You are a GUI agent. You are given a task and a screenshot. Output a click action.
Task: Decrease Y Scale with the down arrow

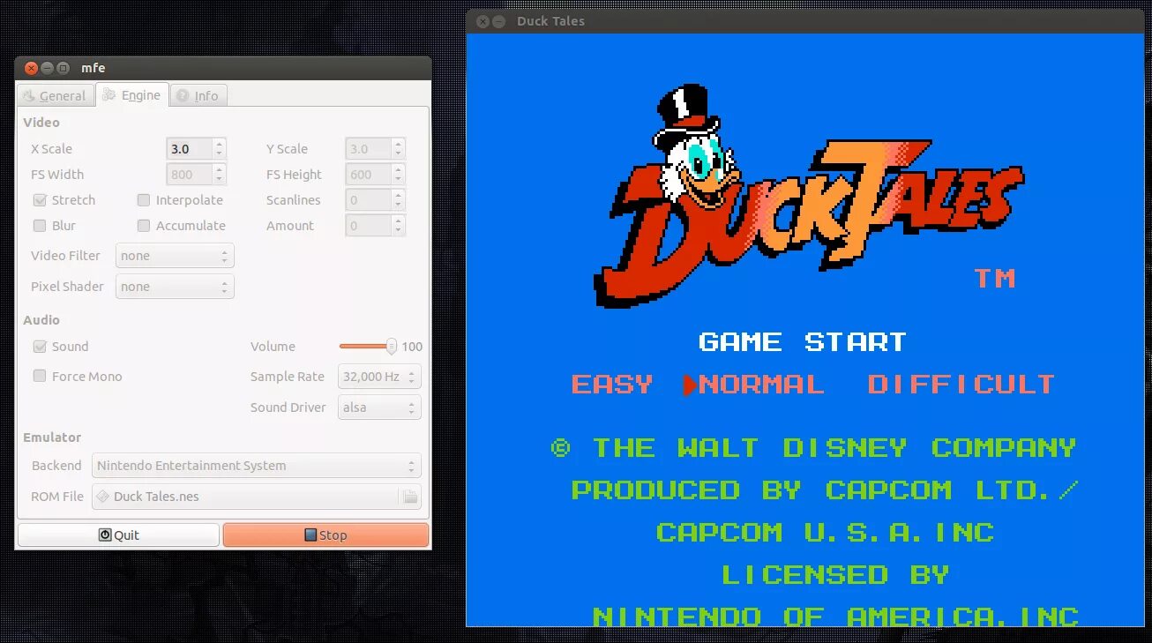(x=399, y=154)
